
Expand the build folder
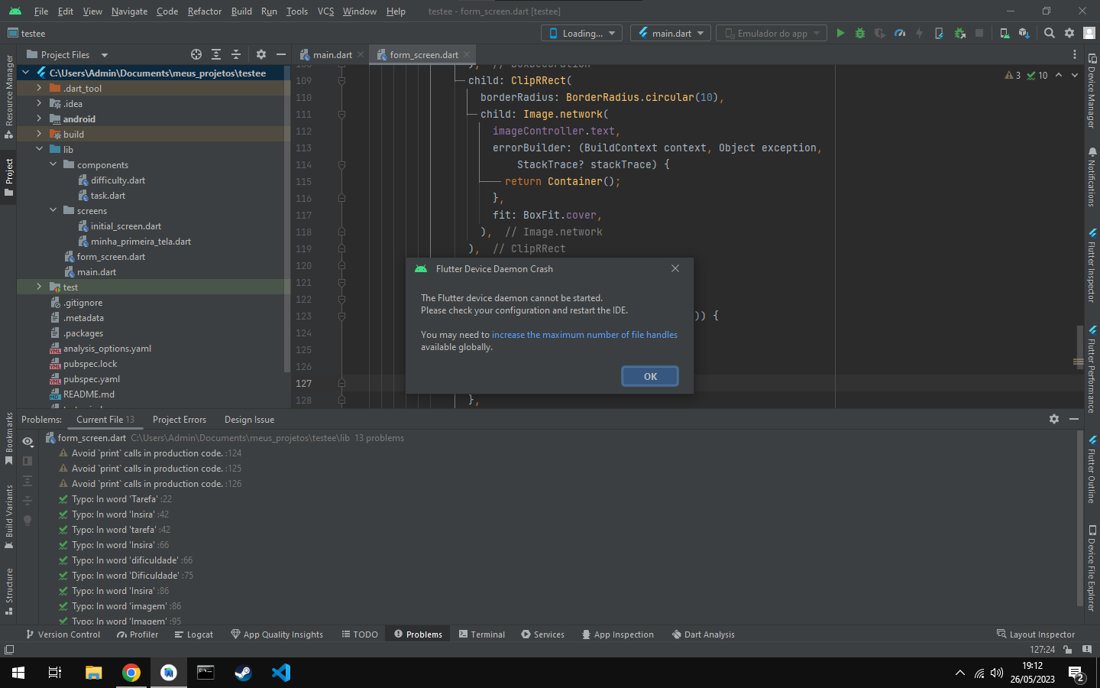point(39,134)
